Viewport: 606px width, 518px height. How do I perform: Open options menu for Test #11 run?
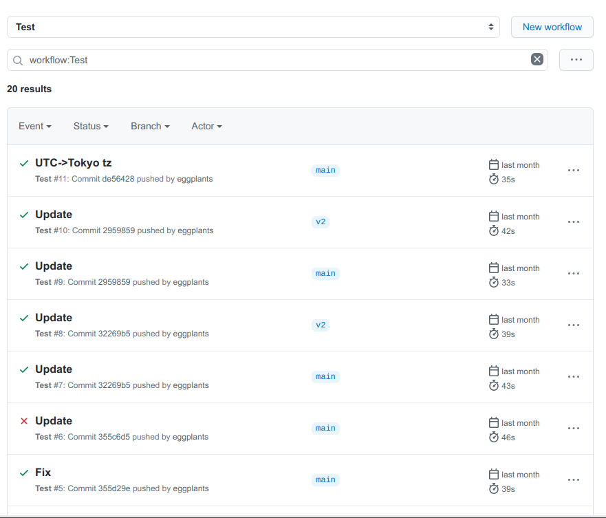click(x=574, y=171)
